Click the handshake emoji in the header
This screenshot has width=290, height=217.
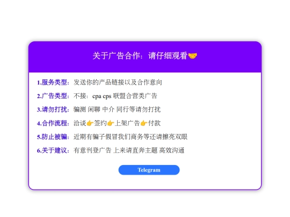(x=193, y=56)
